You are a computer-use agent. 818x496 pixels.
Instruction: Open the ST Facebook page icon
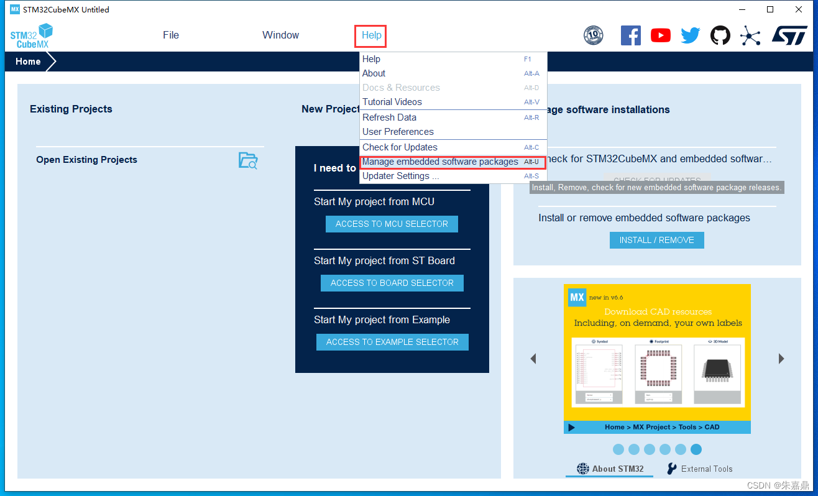(x=631, y=35)
